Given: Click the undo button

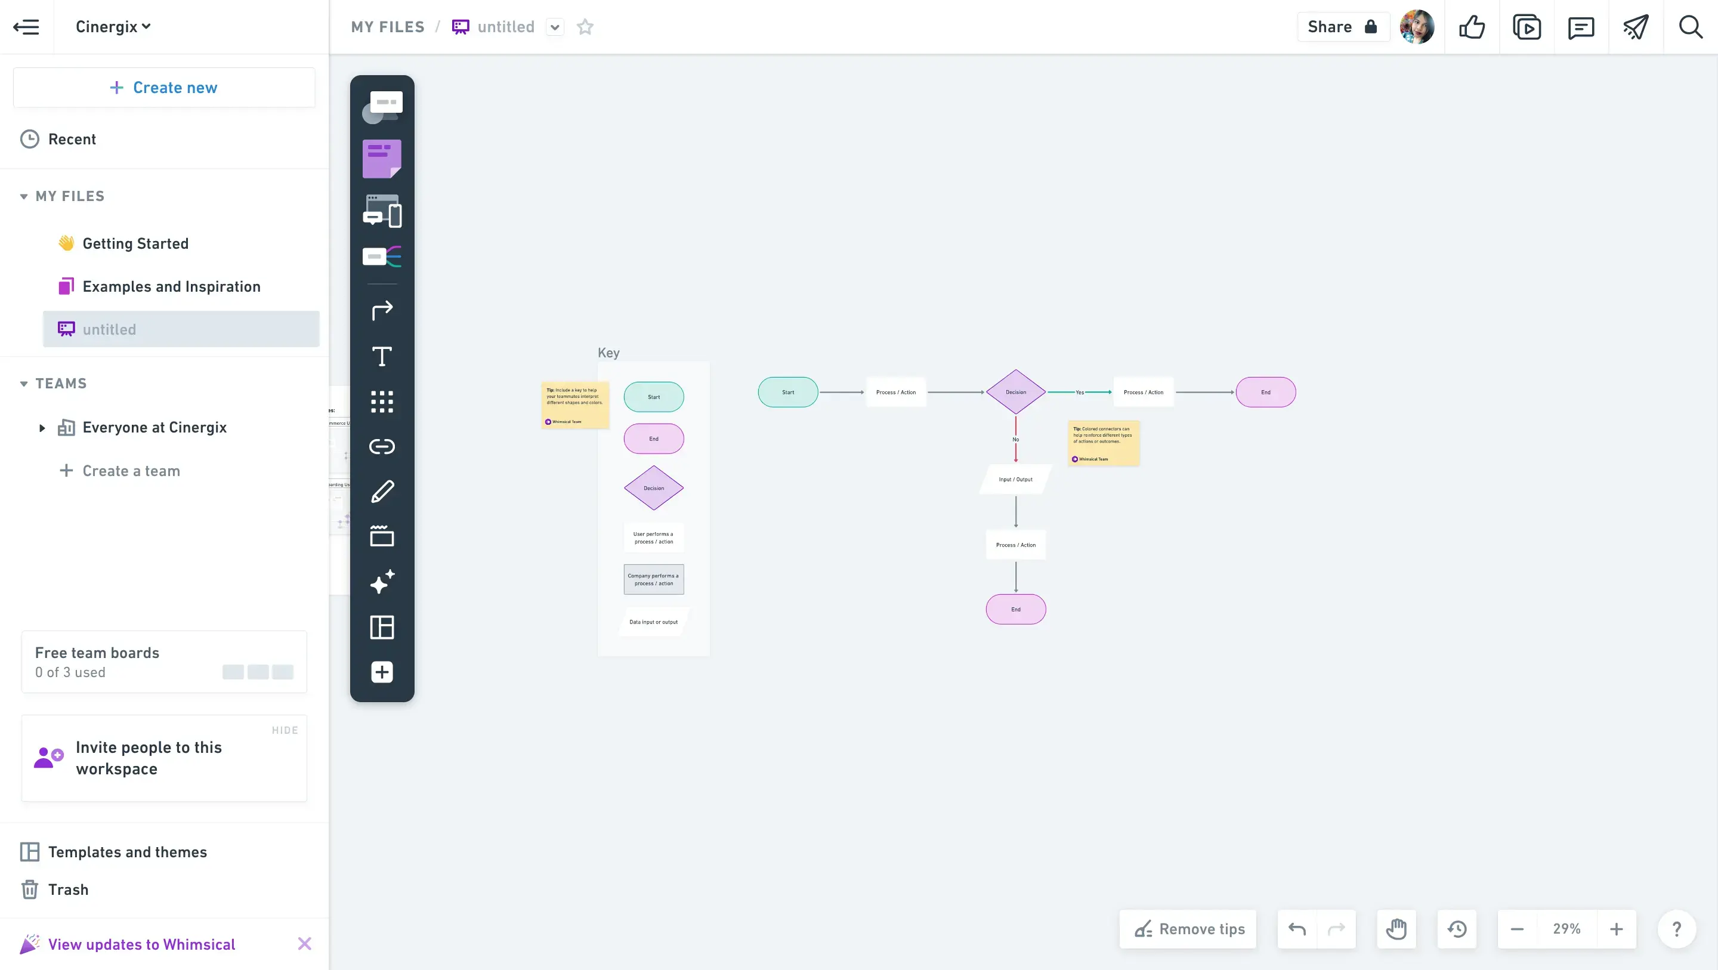Looking at the screenshot, I should (1297, 929).
